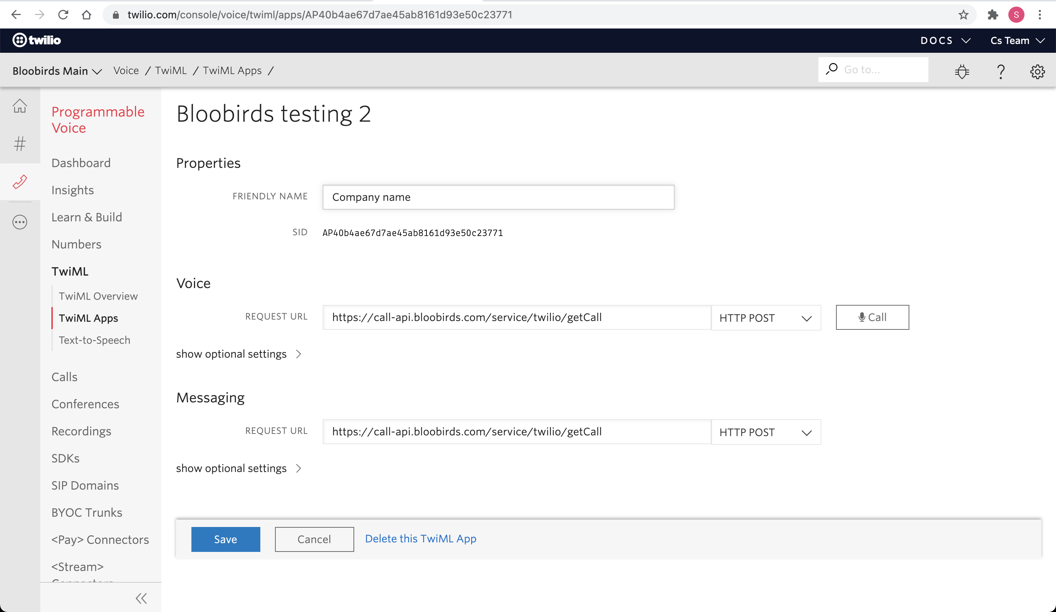Click the SID value AP40b4ae67d7ae45ab8161d93e50c23771
The width and height of the screenshot is (1056, 612).
[413, 233]
